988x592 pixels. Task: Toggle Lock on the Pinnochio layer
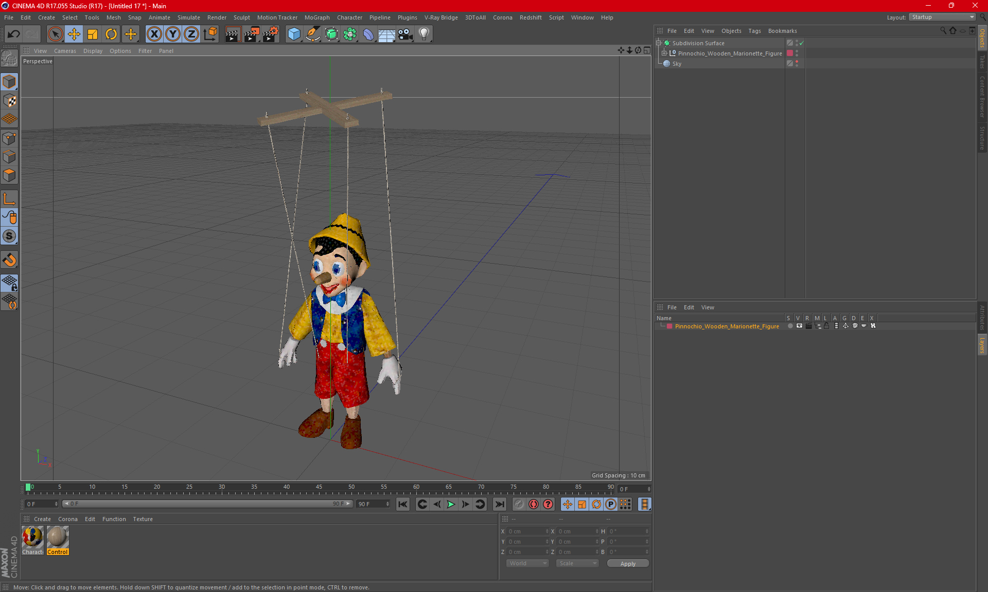[x=826, y=326]
